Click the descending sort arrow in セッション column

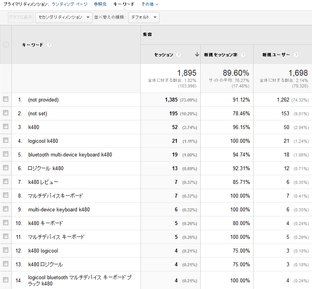coord(197,55)
